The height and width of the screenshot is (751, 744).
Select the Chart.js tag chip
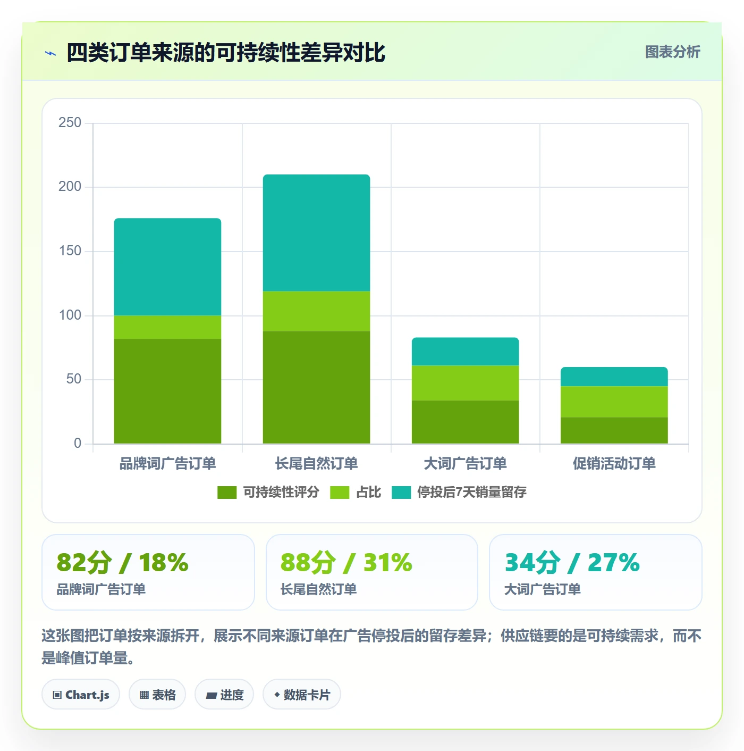pyautogui.click(x=81, y=695)
